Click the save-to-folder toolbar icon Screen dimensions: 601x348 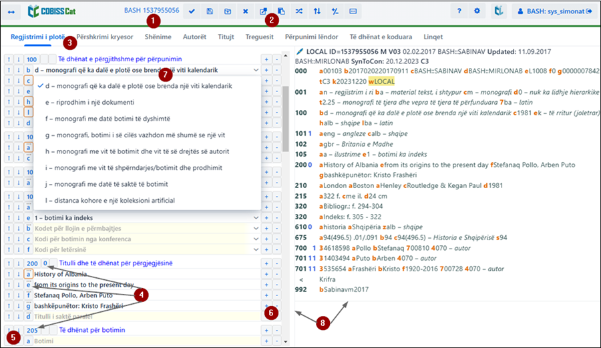pyautogui.click(x=228, y=11)
